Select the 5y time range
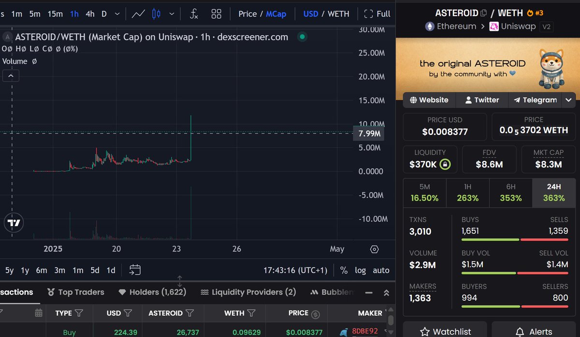The height and width of the screenshot is (337, 580). pyautogui.click(x=10, y=270)
